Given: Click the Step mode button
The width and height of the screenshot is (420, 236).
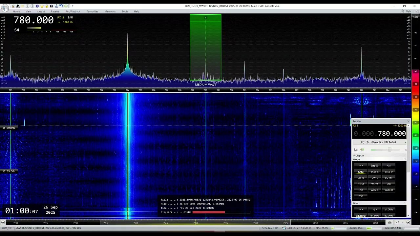Looking at the screenshot, I should 374,166.
